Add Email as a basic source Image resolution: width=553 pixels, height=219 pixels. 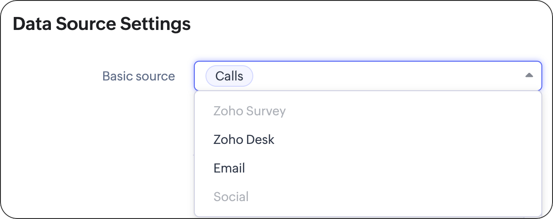[229, 168]
